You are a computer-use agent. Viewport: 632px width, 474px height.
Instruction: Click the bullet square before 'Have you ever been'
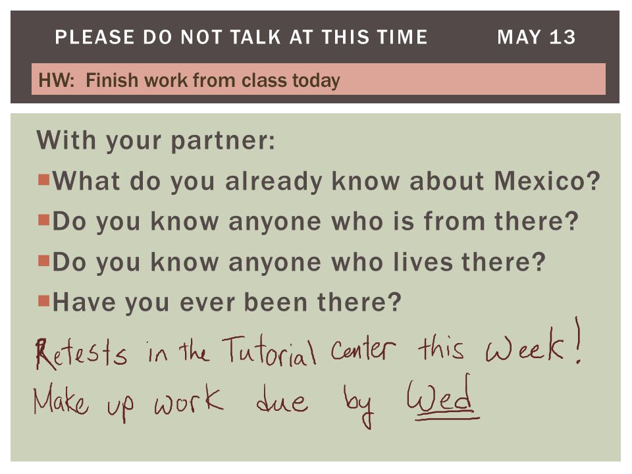43,301
